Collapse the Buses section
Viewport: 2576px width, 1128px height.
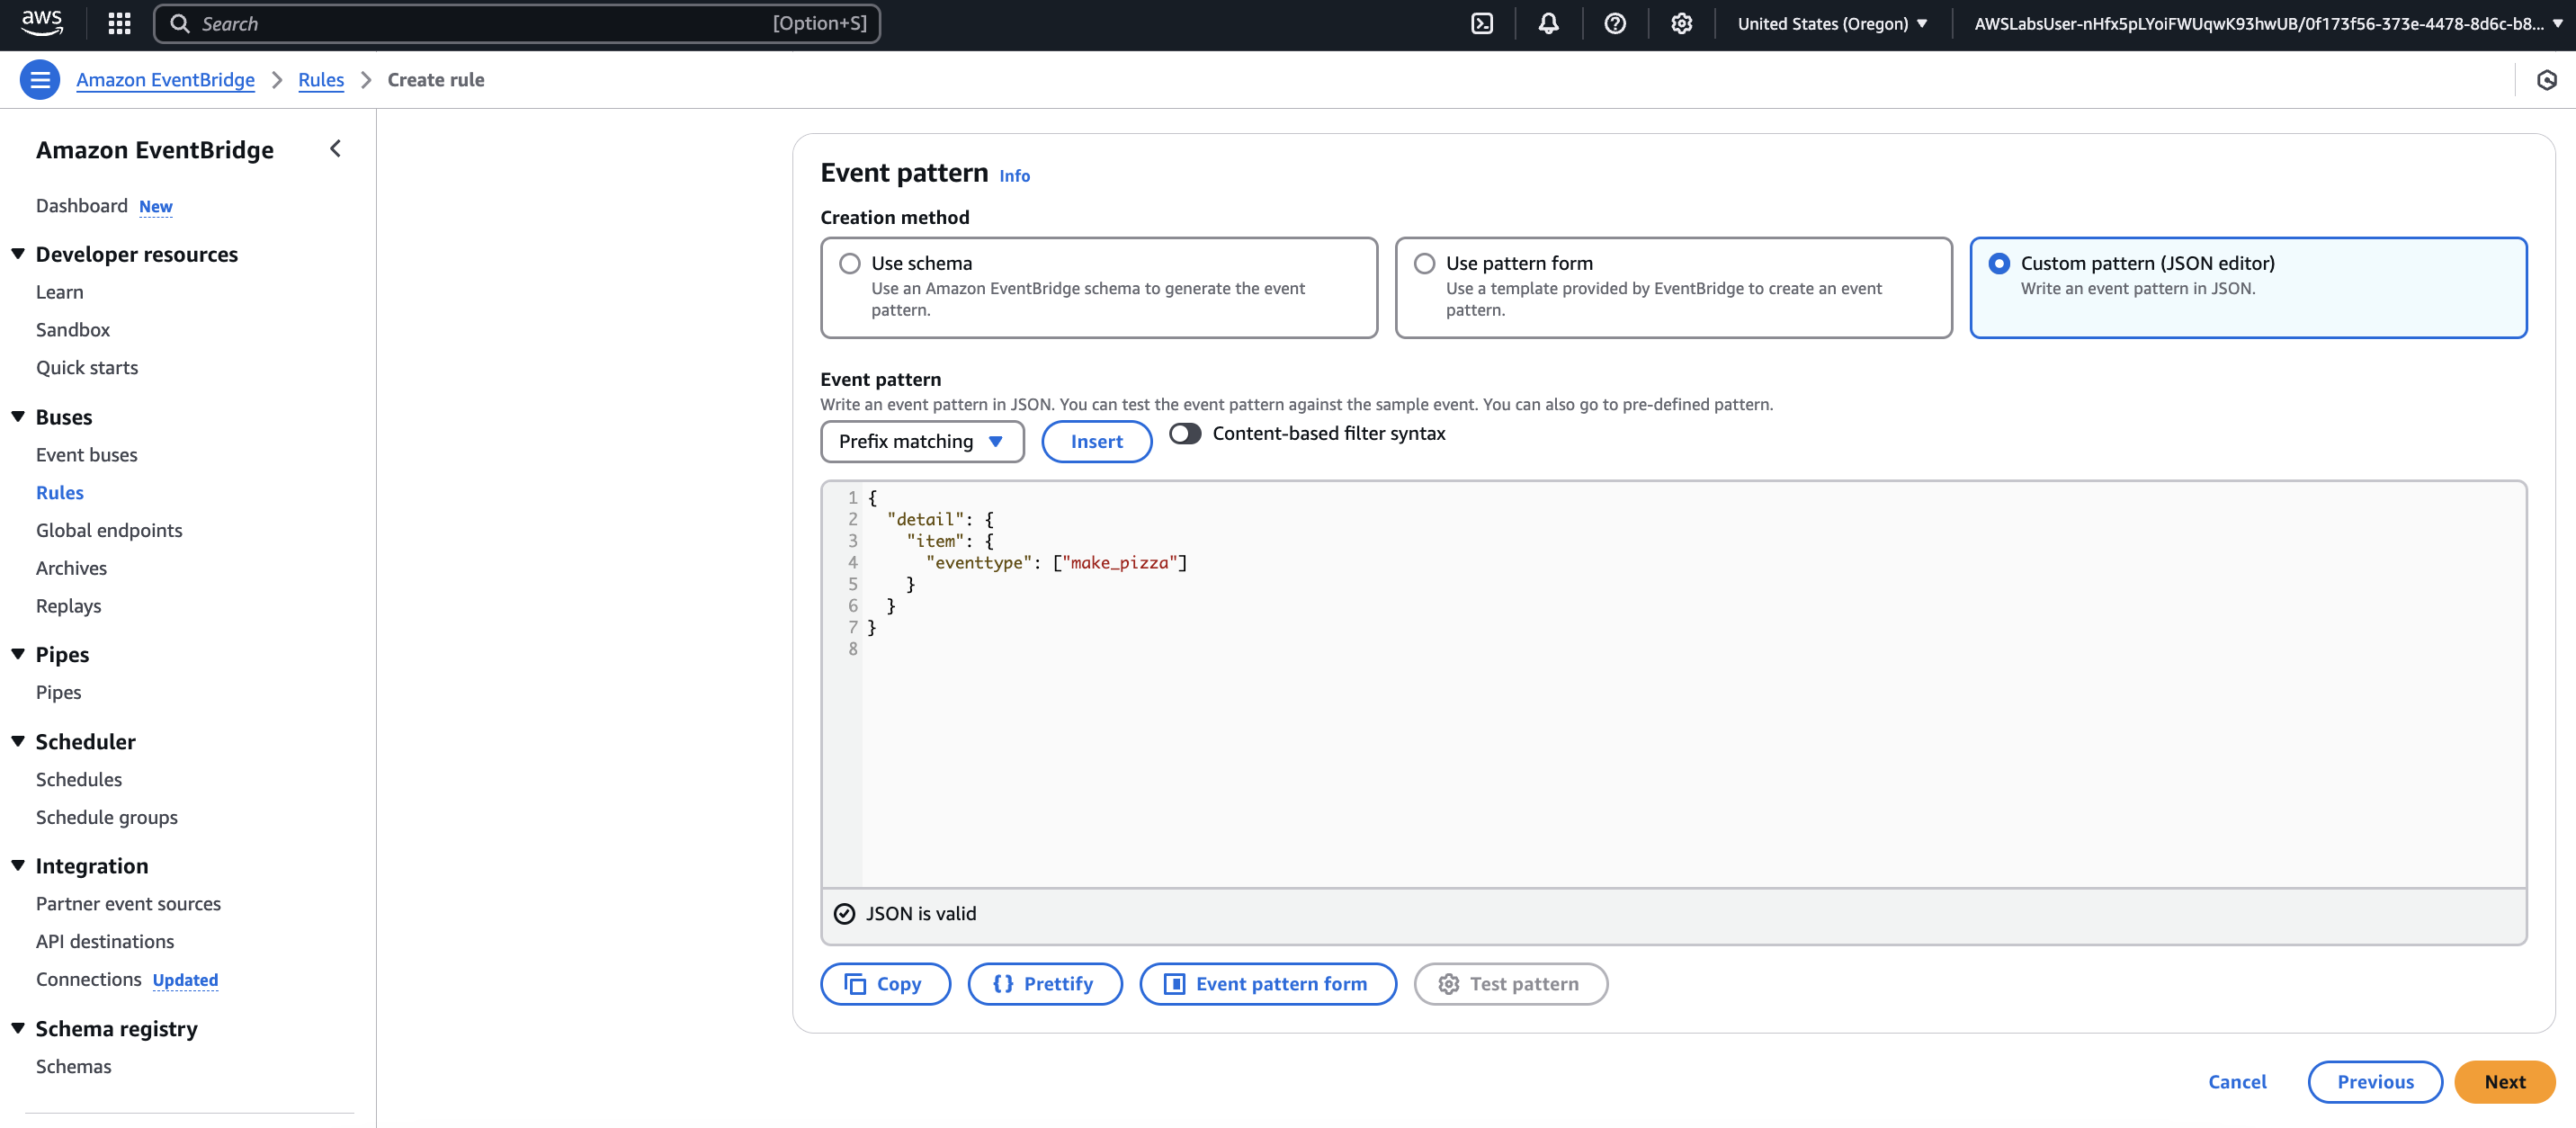coord(18,416)
